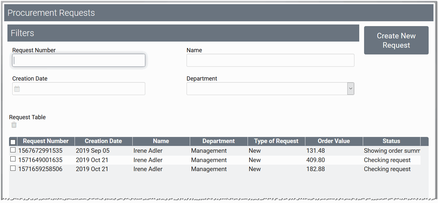Click into the Name filter field
This screenshot has height=203, width=438.
click(270, 60)
